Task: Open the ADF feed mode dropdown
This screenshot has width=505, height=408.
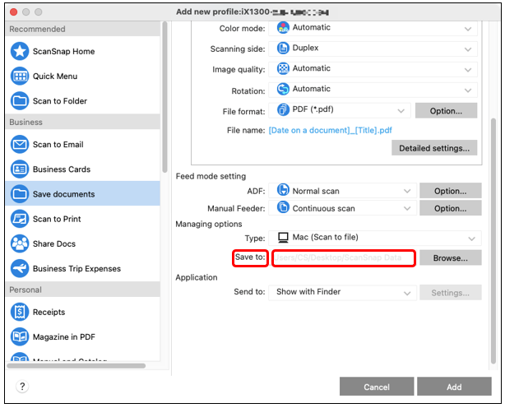Action: (343, 191)
